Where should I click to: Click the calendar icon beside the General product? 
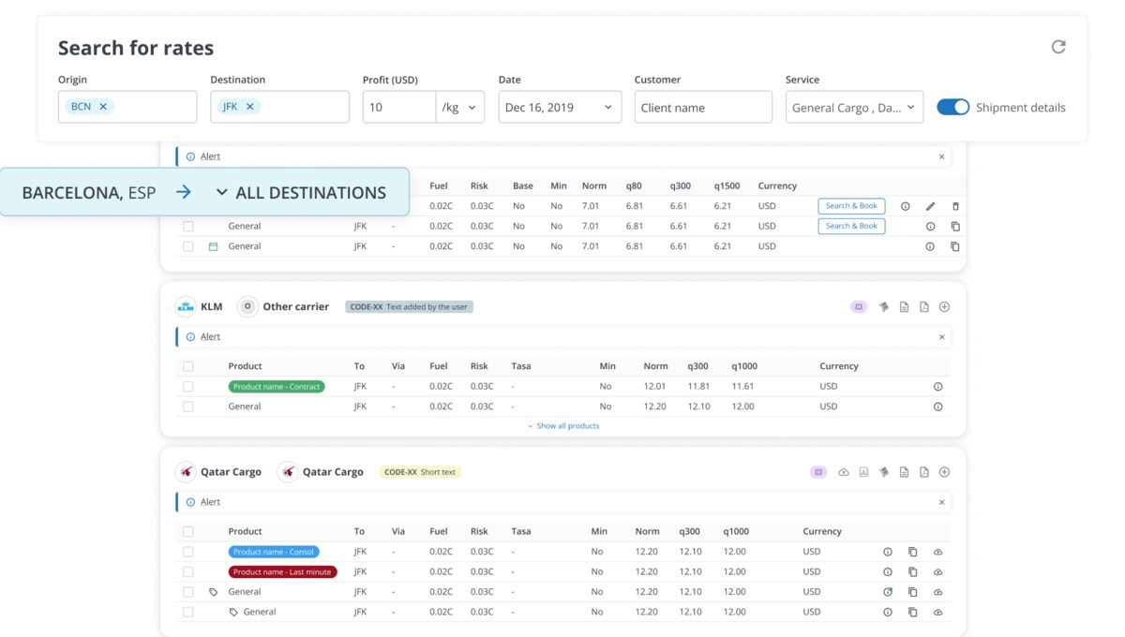pos(213,246)
